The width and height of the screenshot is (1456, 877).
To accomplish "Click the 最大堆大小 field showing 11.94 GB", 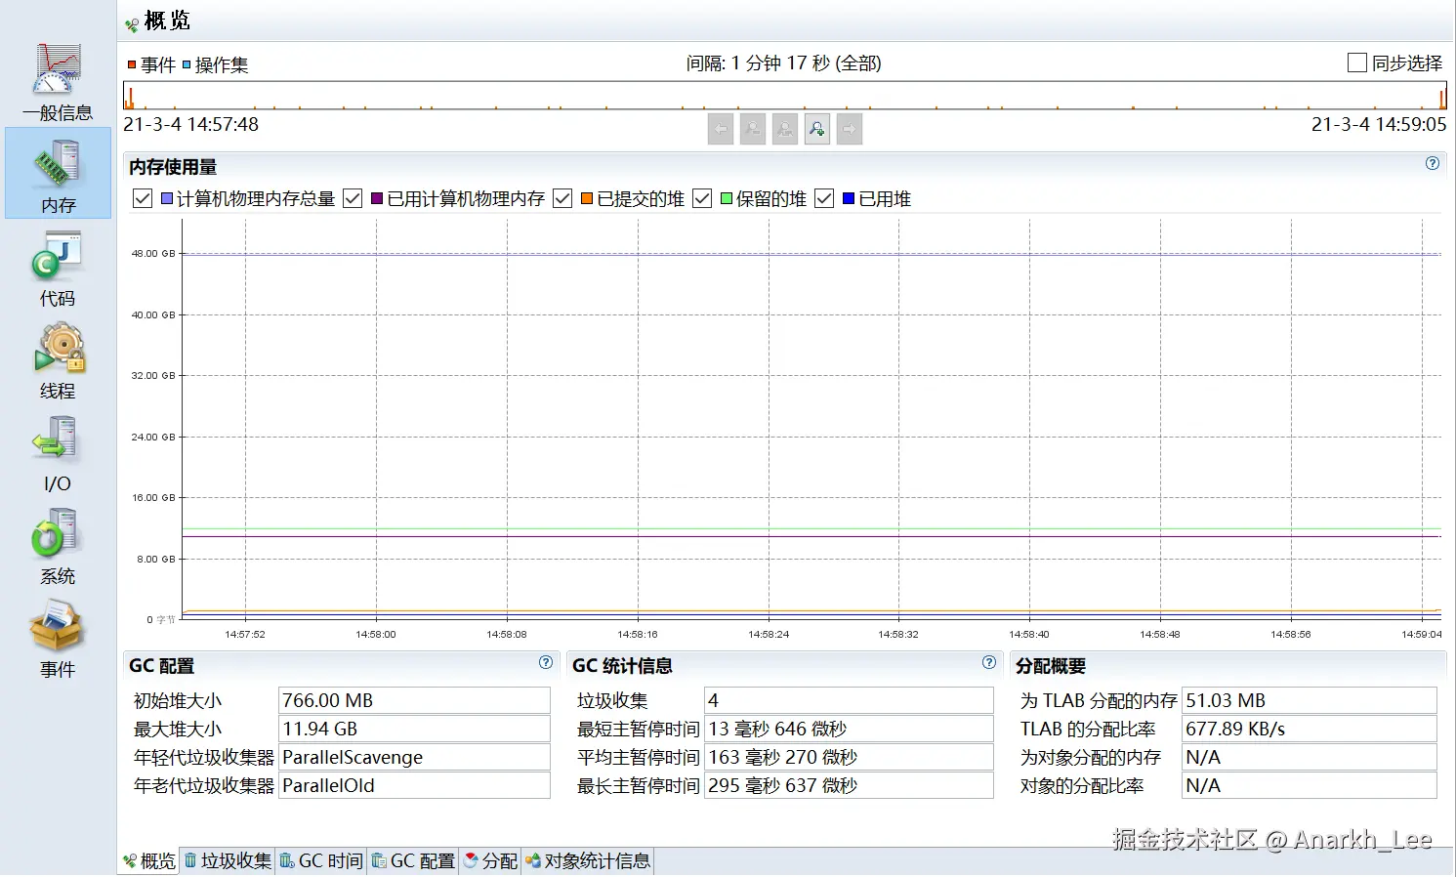I will click(x=414, y=729).
